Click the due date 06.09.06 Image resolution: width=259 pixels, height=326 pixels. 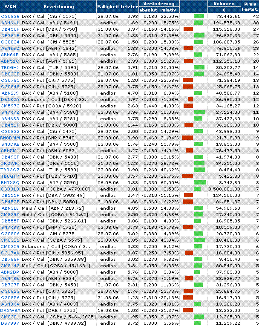(x=108, y=182)
